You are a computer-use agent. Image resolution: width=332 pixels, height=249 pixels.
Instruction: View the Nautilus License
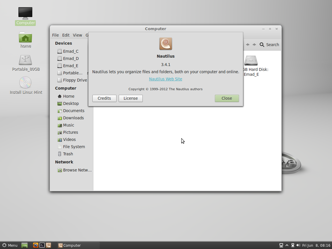131,98
